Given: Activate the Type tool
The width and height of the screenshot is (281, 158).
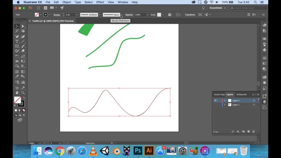Looking at the screenshot, I should 17,41.
